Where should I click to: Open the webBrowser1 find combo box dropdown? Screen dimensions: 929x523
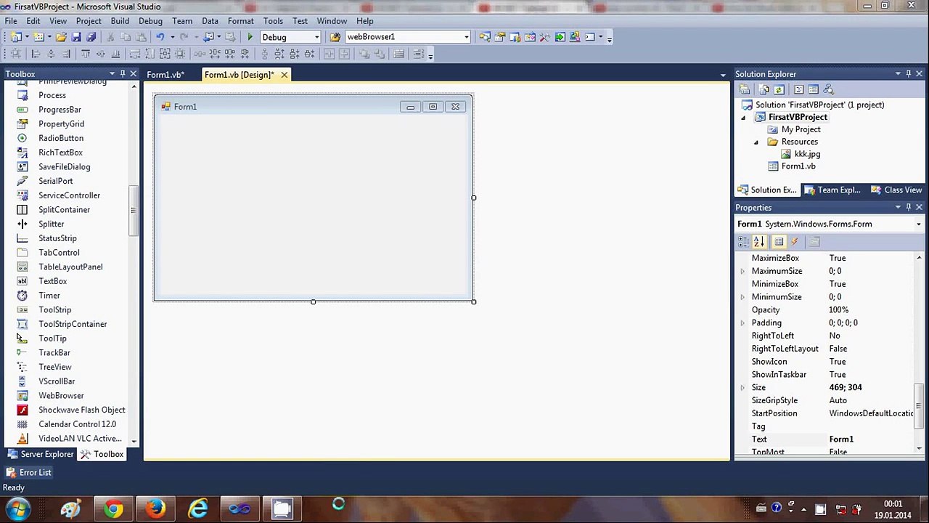(467, 37)
